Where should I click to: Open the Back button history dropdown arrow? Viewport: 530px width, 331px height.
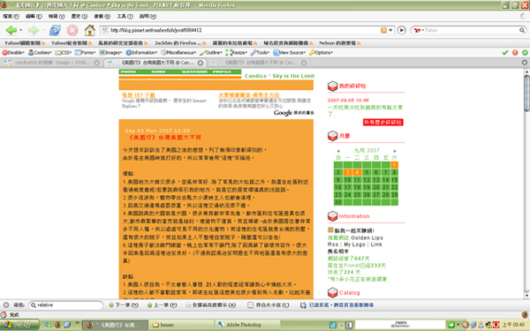coord(21,30)
